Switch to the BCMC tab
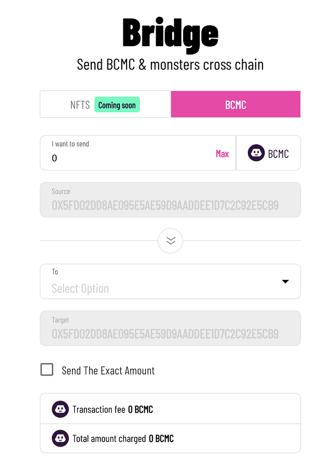Screen dimensions: 333x464 point(235,105)
